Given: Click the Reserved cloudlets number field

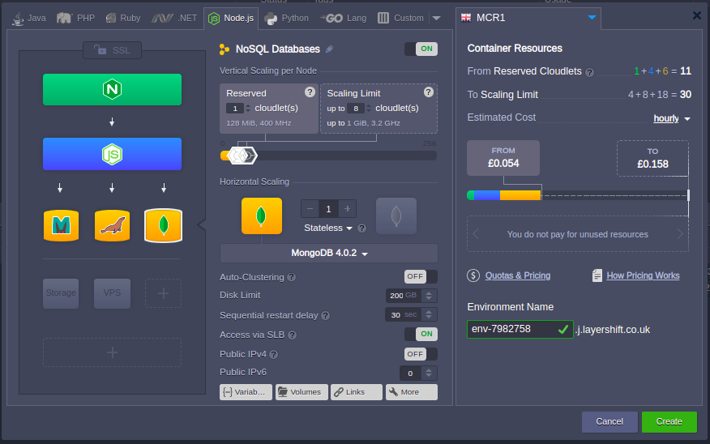Looking at the screenshot, I should (235, 109).
